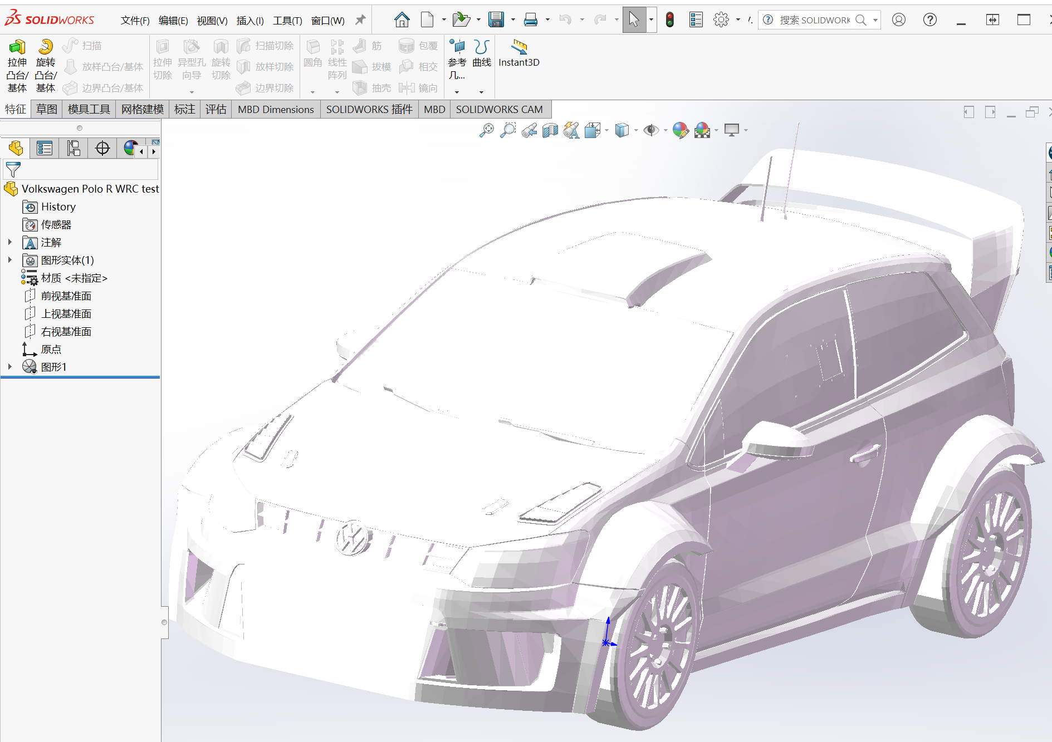The width and height of the screenshot is (1052, 742).
Task: Open View Orientation cube icon
Action: tap(593, 130)
